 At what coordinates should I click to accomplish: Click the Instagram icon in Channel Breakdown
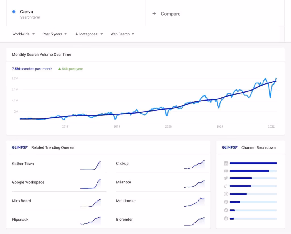pos(226,194)
